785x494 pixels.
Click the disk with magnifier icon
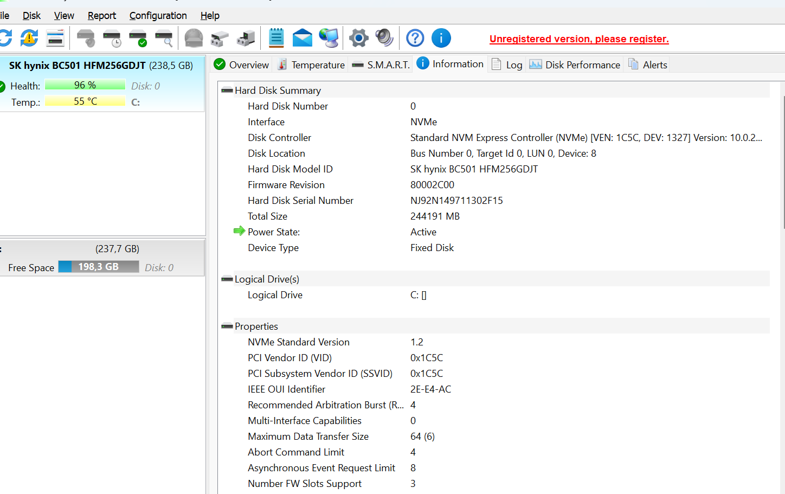[x=164, y=38]
